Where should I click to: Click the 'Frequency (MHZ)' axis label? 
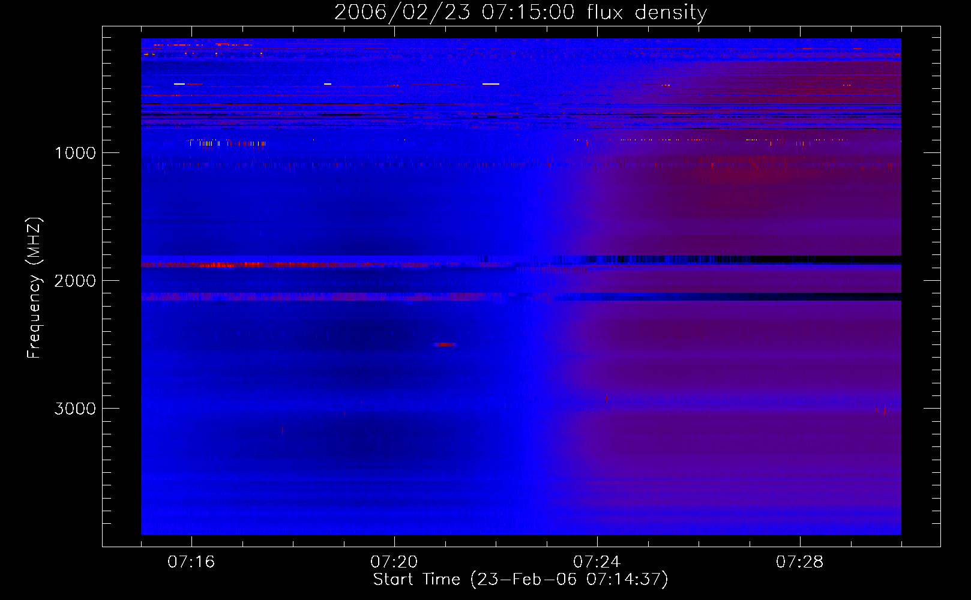tap(34, 288)
